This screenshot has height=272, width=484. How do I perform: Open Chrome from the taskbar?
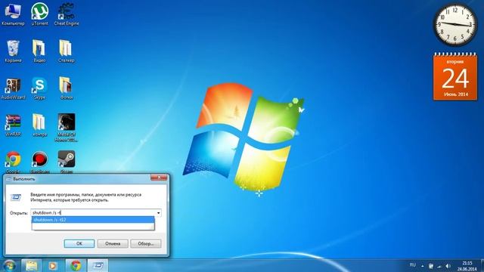pyautogui.click(x=76, y=265)
